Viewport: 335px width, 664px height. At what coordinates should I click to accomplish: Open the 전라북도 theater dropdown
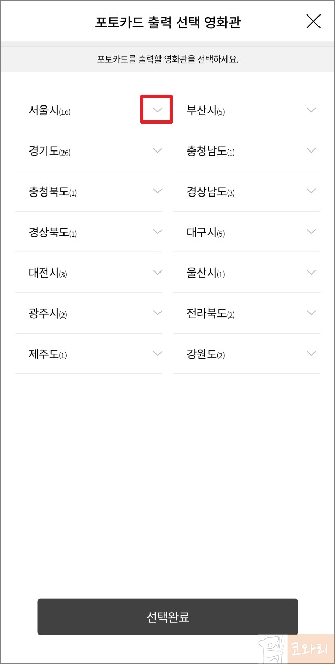tap(311, 312)
